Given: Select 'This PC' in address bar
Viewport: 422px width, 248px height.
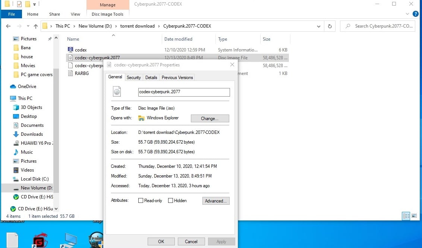Looking at the screenshot, I should [x=62, y=26].
